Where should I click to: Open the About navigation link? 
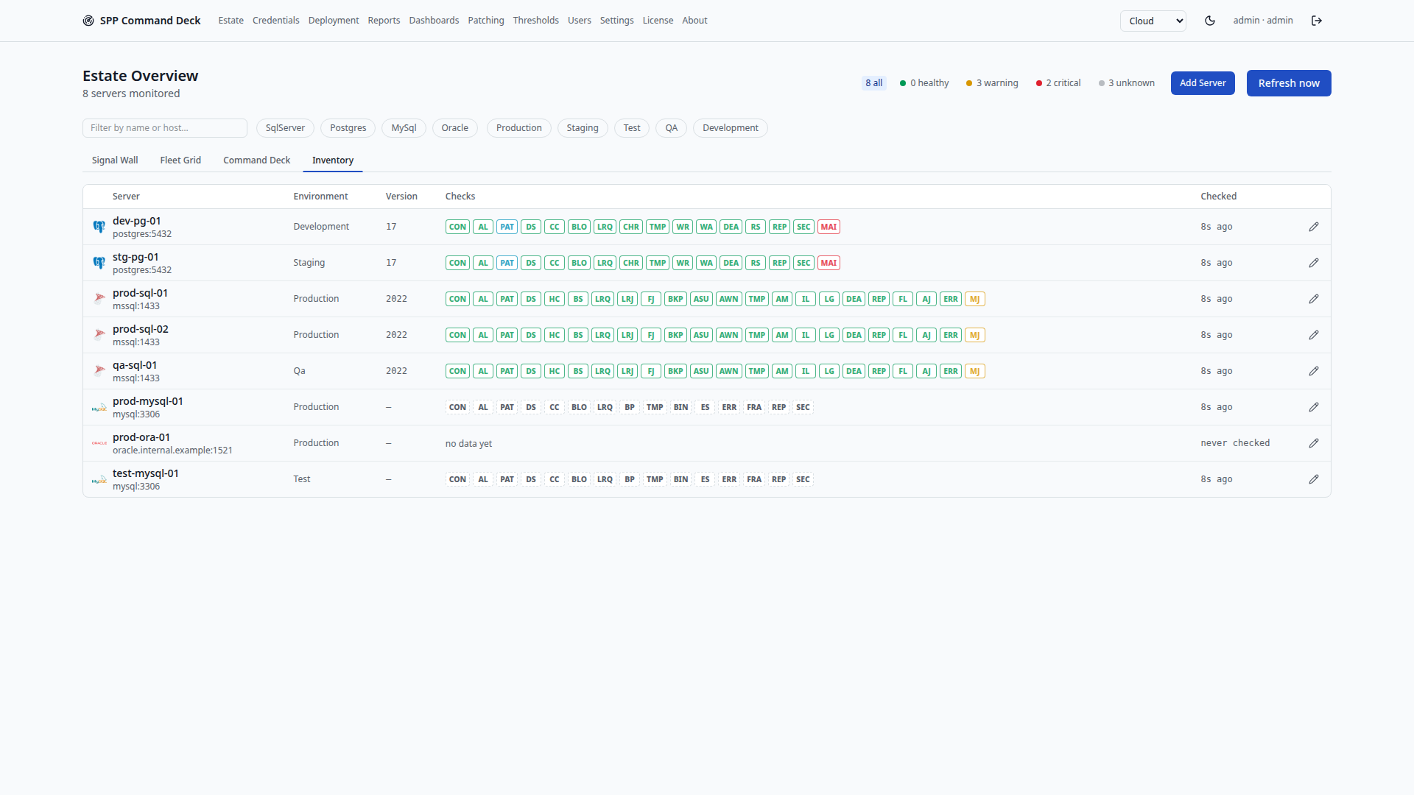(x=694, y=21)
